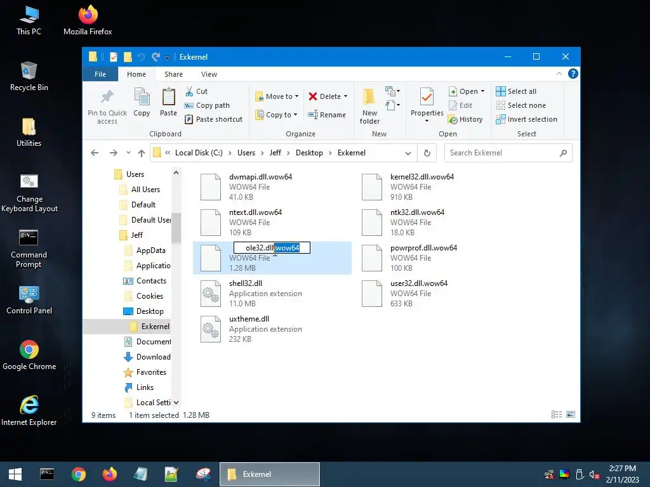Image resolution: width=650 pixels, height=487 pixels.
Task: Open Explorer help question mark
Action: pyautogui.click(x=573, y=74)
